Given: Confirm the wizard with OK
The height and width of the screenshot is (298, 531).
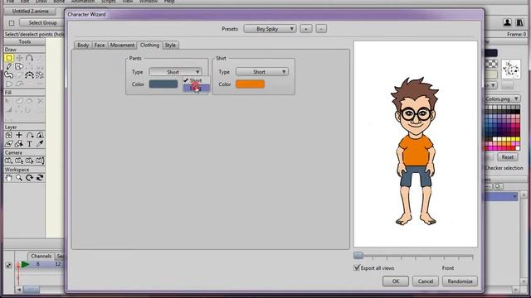Looking at the screenshot, I should pos(396,281).
